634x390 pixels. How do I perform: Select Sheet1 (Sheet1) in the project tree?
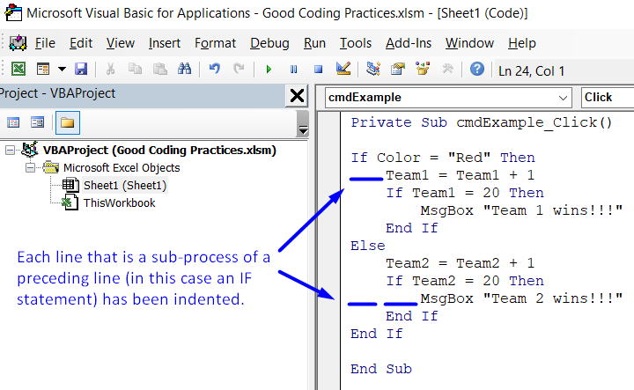point(125,186)
